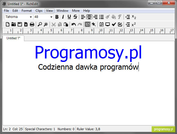Open the More menu
This screenshot has width=177, height=134.
pyautogui.click(x=76, y=11)
